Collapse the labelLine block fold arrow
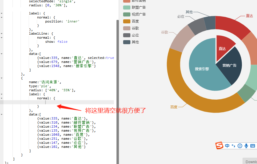This screenshot has height=164, width=257. pos(2,34)
